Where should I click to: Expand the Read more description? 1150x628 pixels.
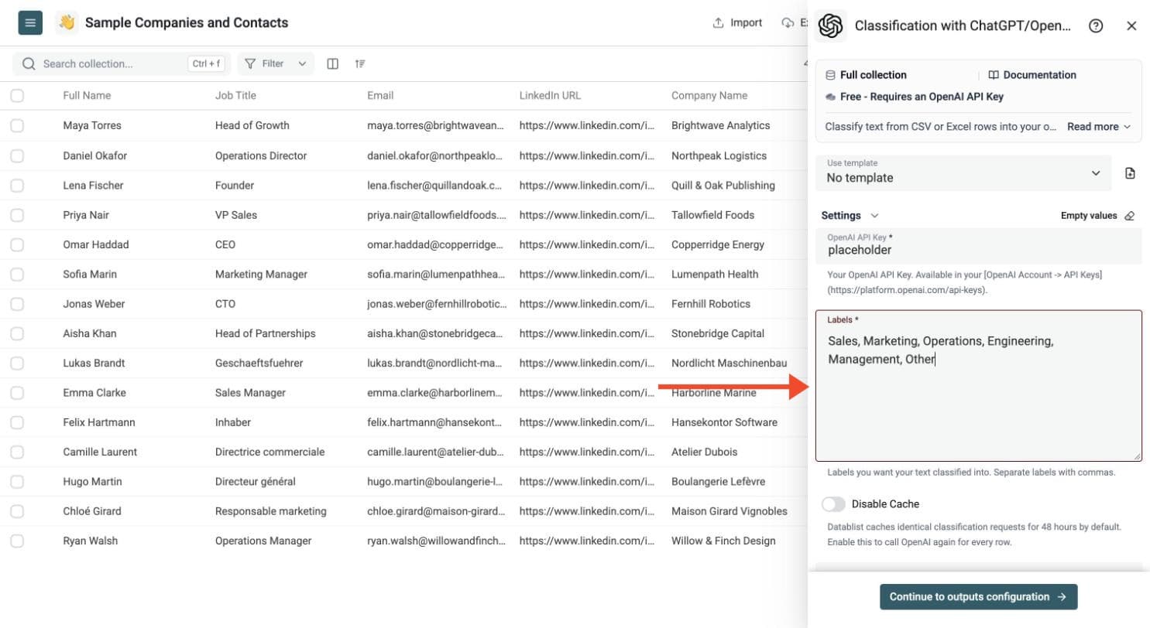coord(1099,127)
